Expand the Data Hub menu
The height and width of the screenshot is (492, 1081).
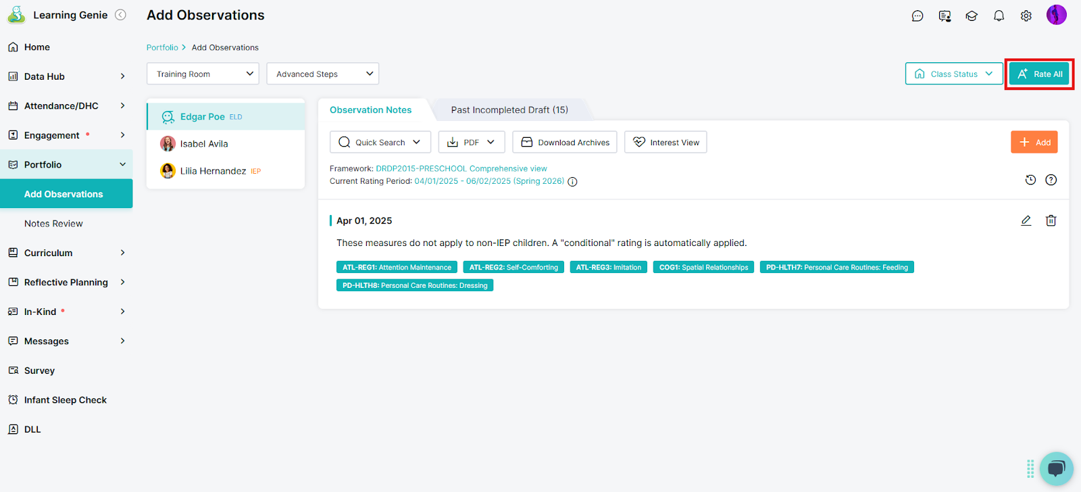pyautogui.click(x=66, y=76)
